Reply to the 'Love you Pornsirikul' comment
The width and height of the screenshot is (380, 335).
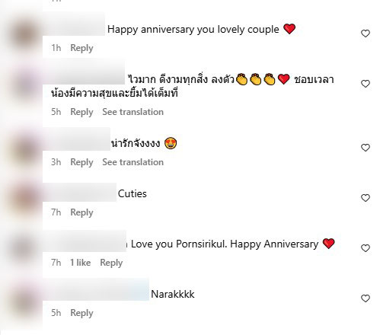(111, 263)
